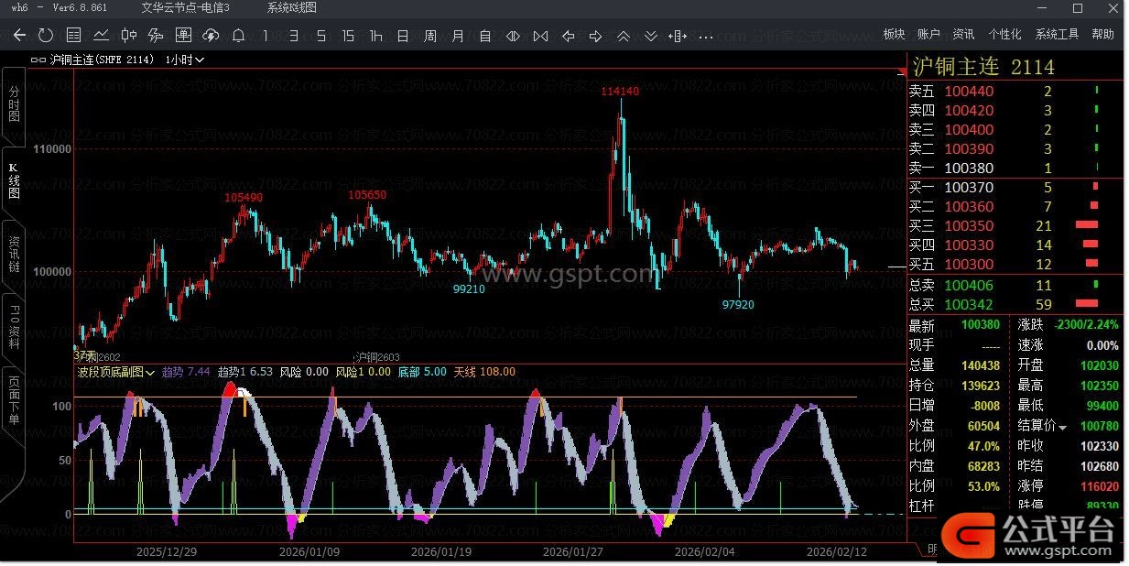
Task: Expand the 结算价 dropdown arrow
Action: click(x=1063, y=428)
